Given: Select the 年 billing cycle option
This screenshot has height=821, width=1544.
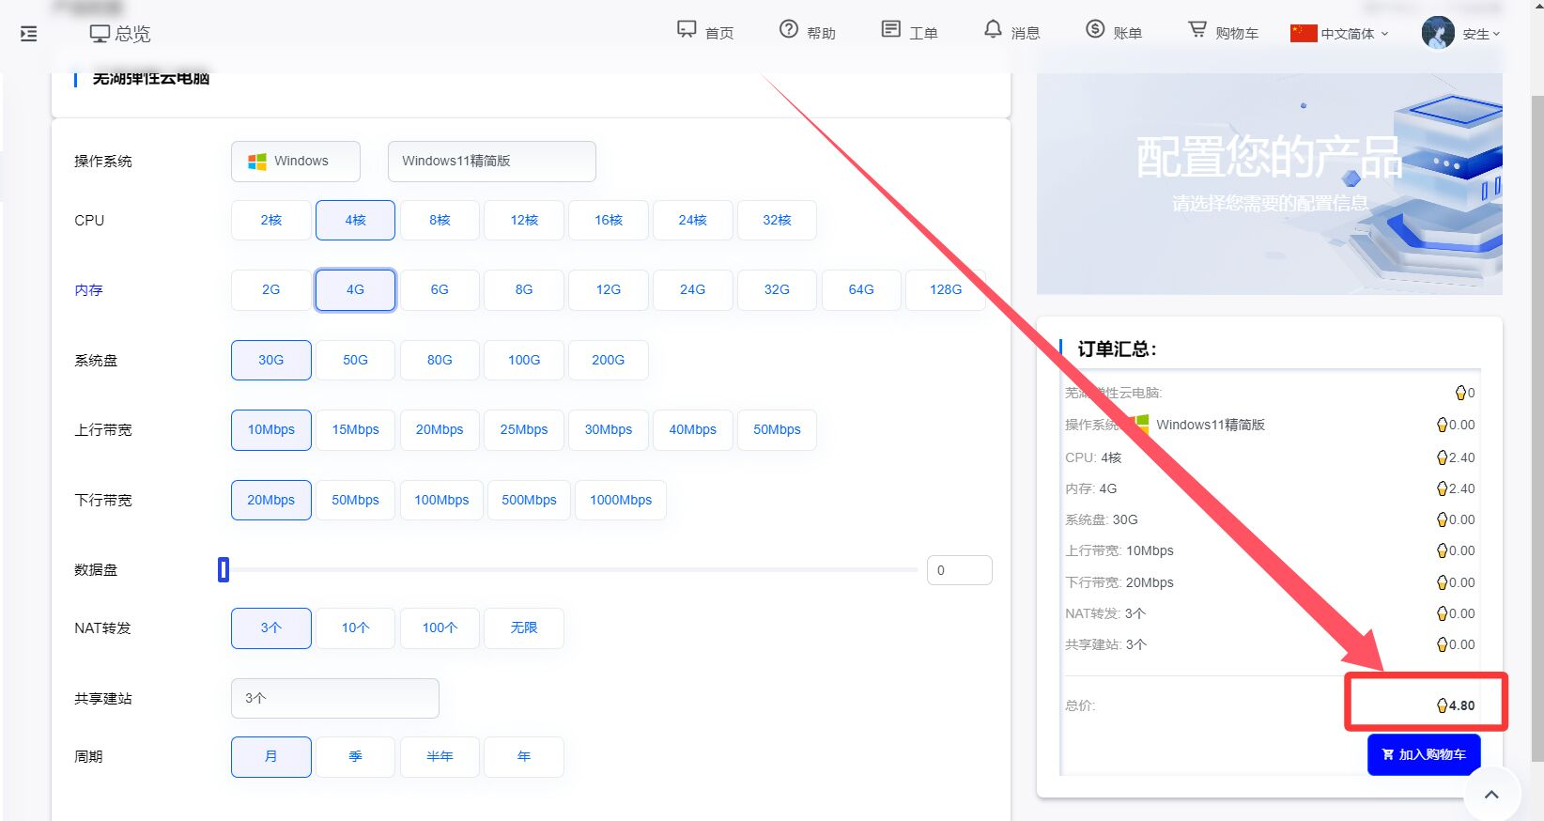Looking at the screenshot, I should pyautogui.click(x=524, y=756).
